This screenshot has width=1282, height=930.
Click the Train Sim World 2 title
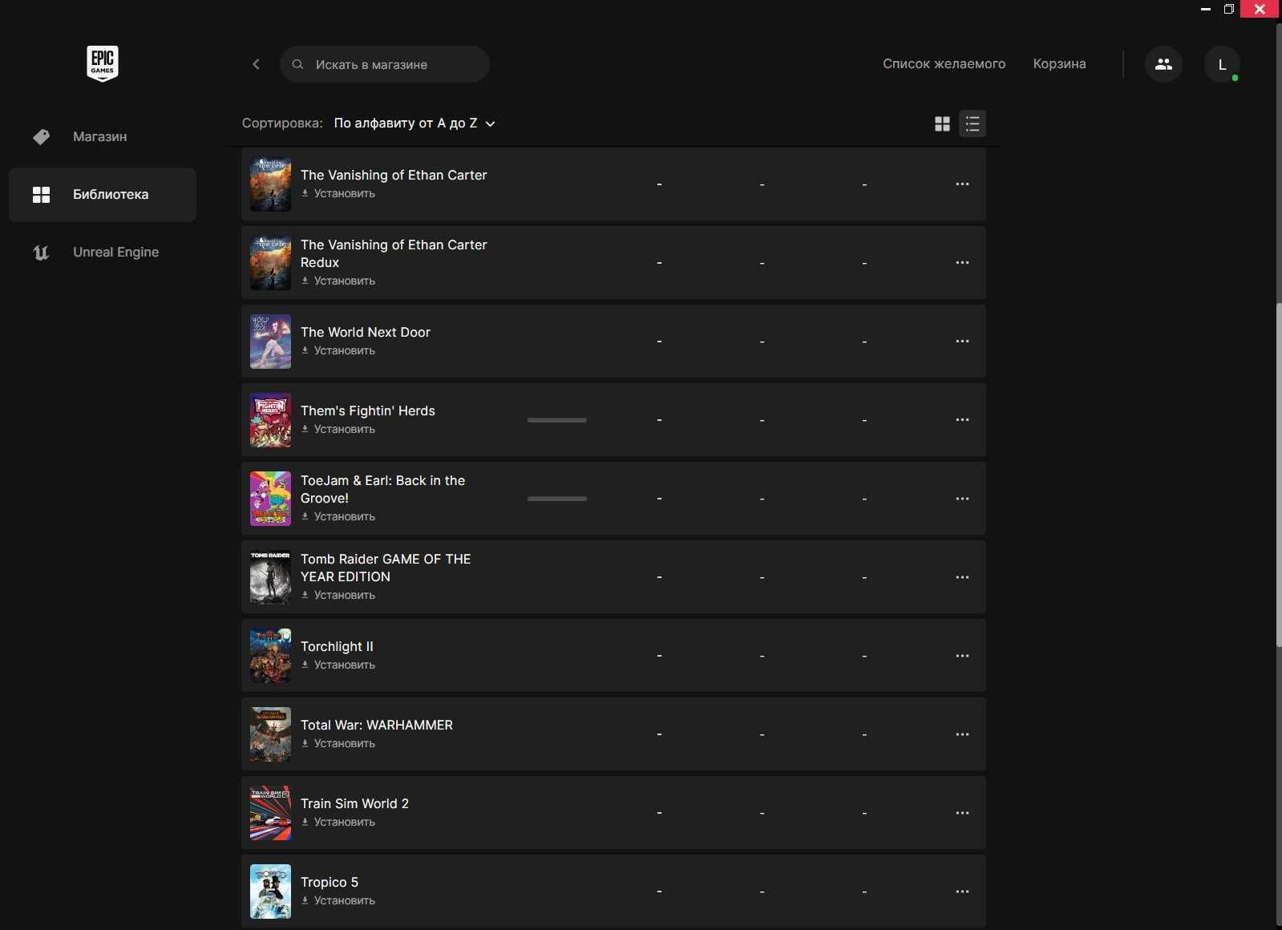pos(354,803)
